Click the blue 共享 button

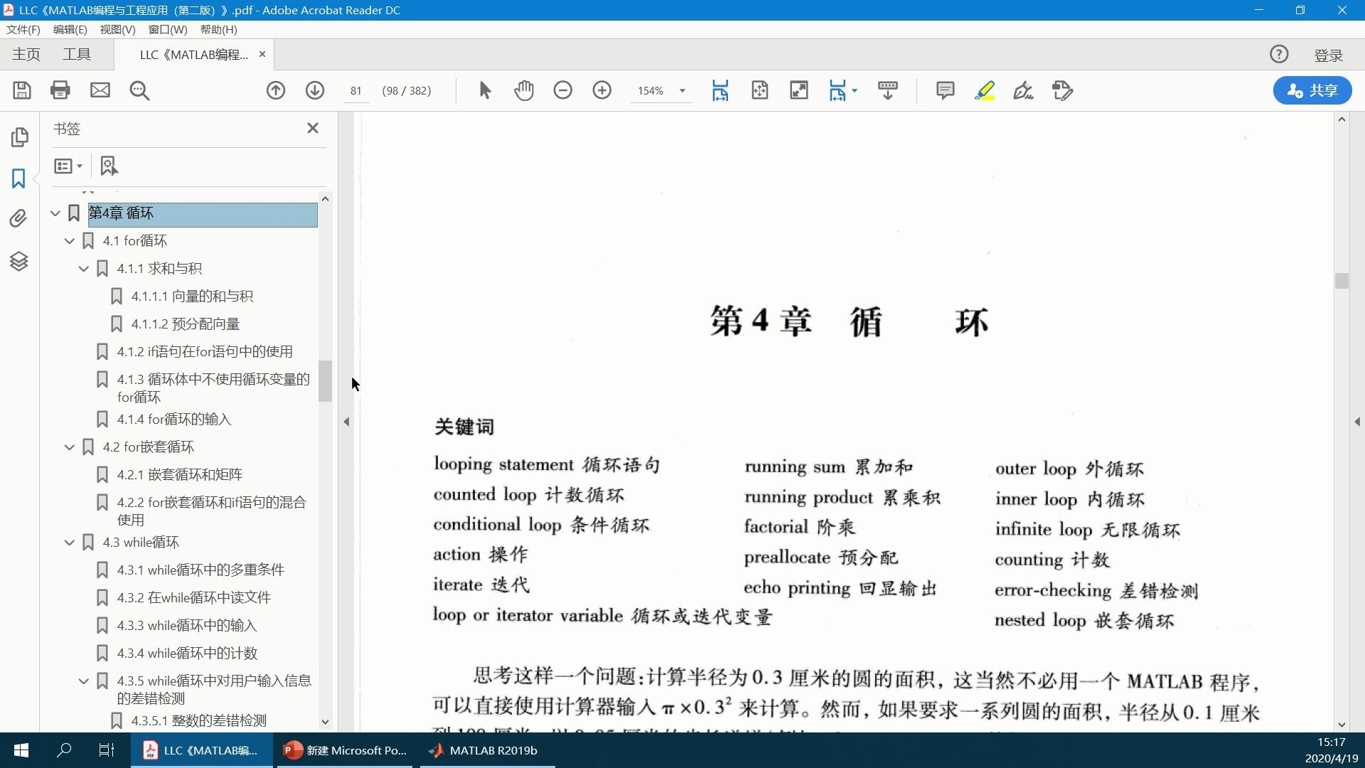click(x=1312, y=90)
